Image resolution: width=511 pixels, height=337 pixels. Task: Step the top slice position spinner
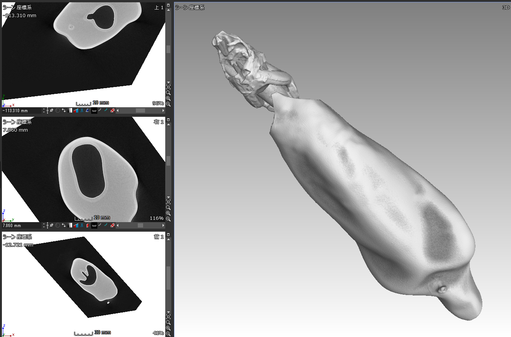point(44,110)
